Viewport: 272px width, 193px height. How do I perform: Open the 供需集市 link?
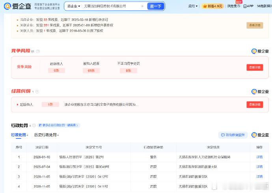coord(233,6)
